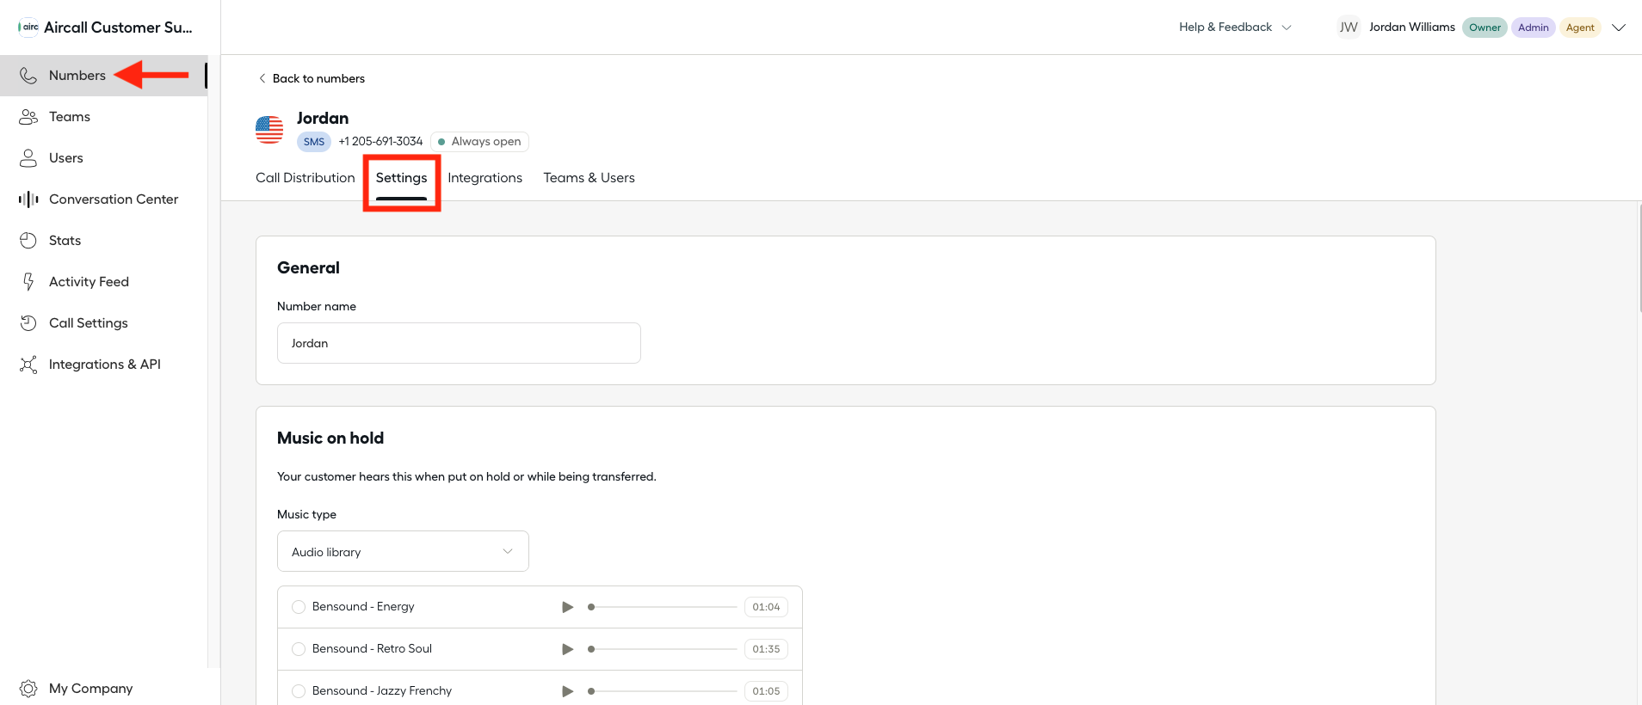Click the US flag icon for Jordan
The image size is (1642, 705).
coord(269,130)
